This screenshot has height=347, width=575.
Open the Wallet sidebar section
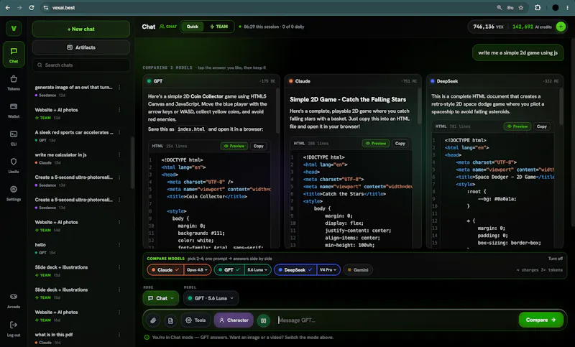click(x=14, y=111)
